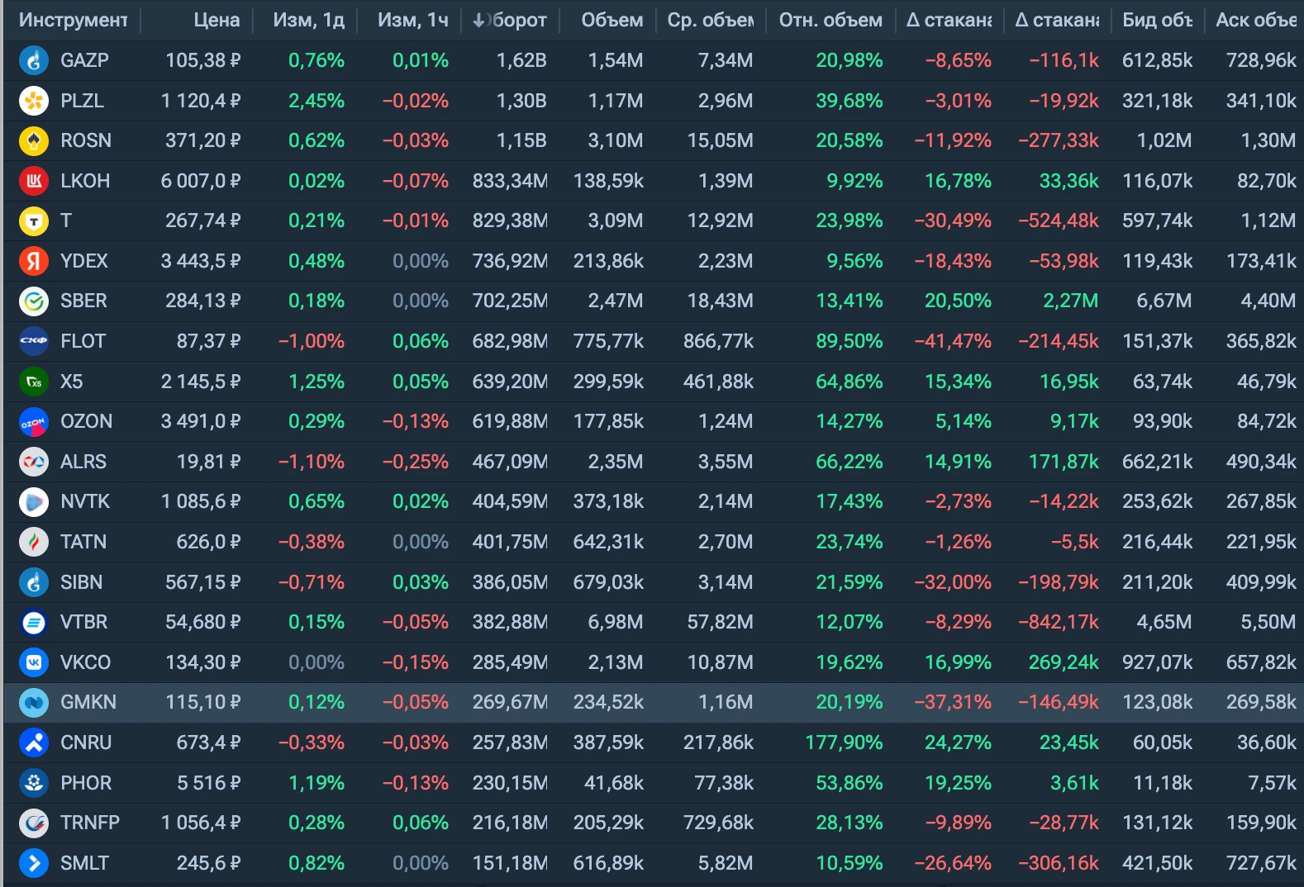Viewport: 1304px width, 887px height.
Task: Click the Инструмент column header
Action: [74, 20]
